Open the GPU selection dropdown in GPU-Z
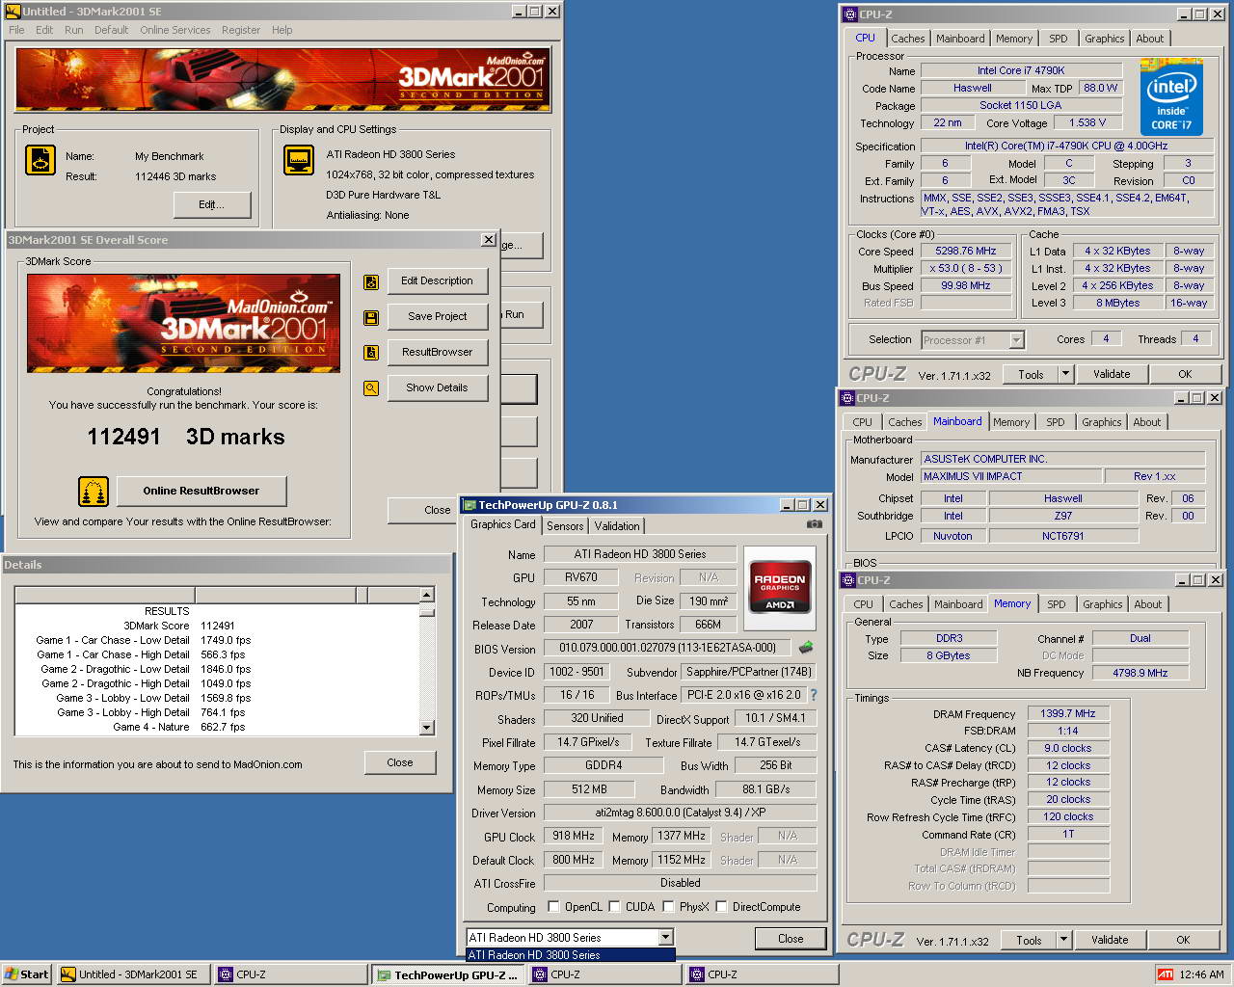 tap(665, 937)
